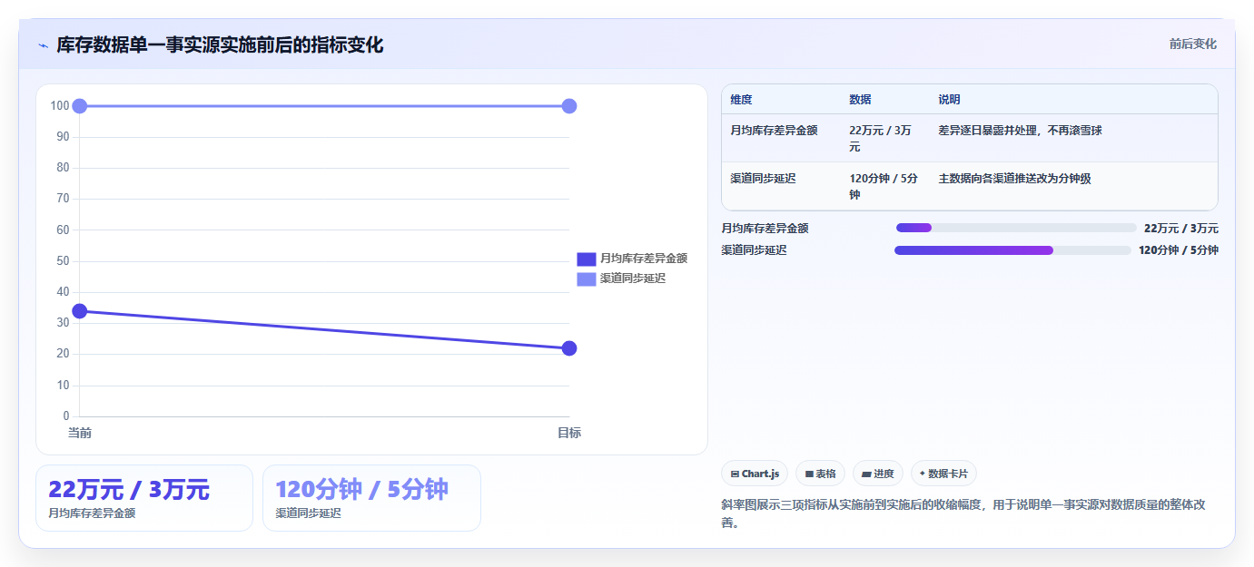Viewport: 1254px width, 567px height.
Task: Click the 渠道同步延迟 progress bar
Action: [x=1012, y=250]
